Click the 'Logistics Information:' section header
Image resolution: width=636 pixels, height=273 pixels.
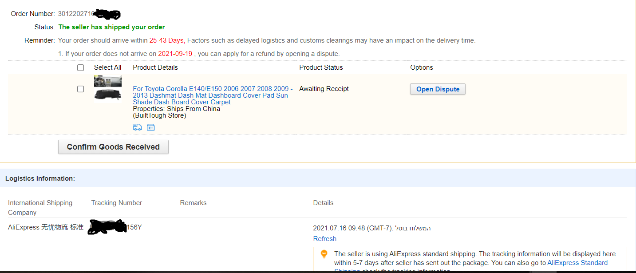click(x=40, y=178)
